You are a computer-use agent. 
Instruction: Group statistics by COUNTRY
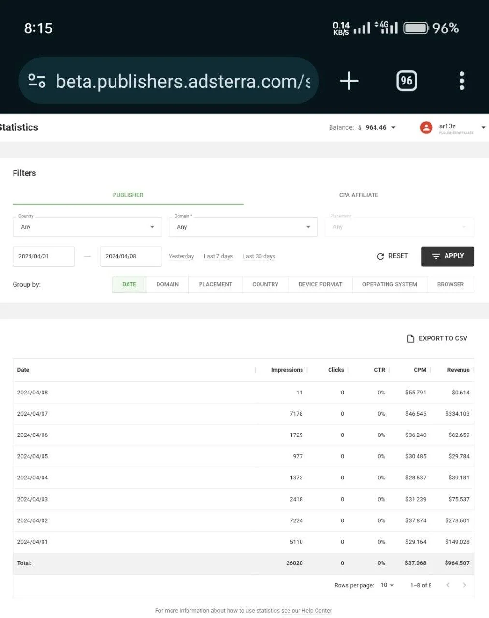pyautogui.click(x=265, y=284)
